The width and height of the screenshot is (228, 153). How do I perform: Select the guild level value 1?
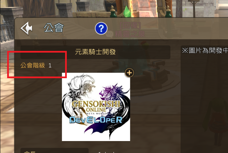pos(50,66)
